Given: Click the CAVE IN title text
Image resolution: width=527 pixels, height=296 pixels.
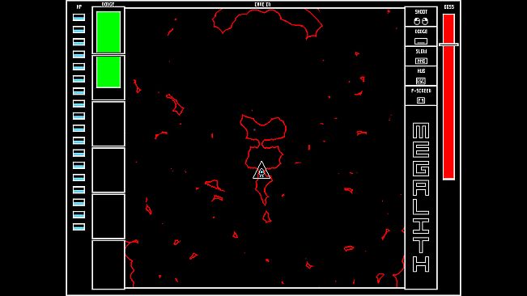Looking at the screenshot, I should [x=262, y=4].
